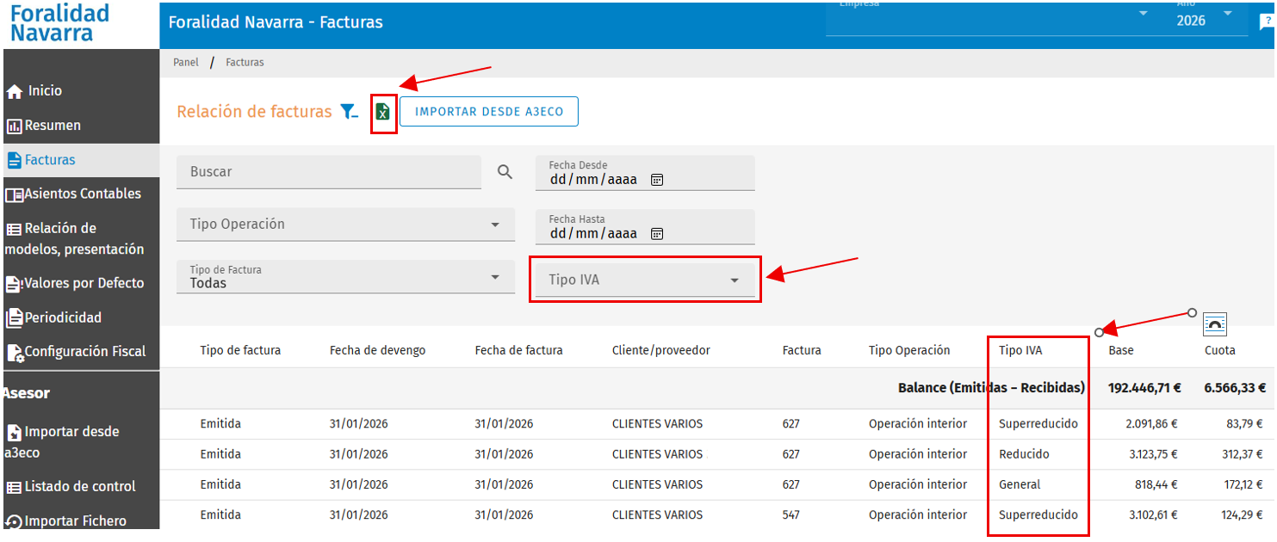Viewport: 1277px width, 542px height.
Task: Expand the Tipo Operación dropdown
Action: tap(346, 225)
